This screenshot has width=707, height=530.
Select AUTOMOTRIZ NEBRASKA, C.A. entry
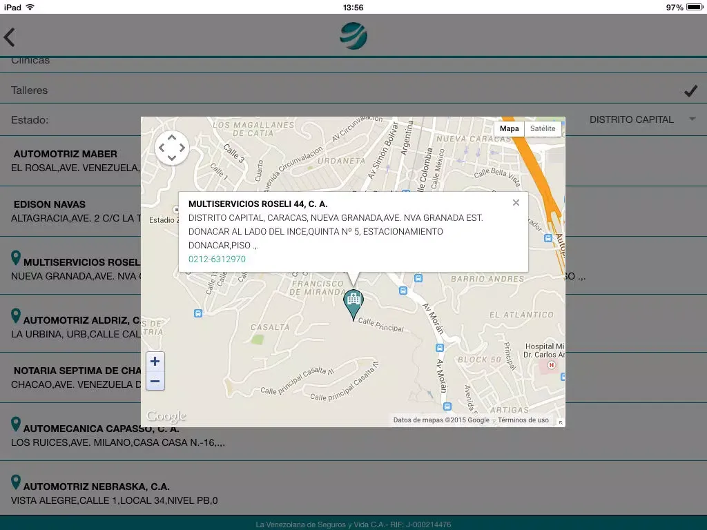coord(353,488)
